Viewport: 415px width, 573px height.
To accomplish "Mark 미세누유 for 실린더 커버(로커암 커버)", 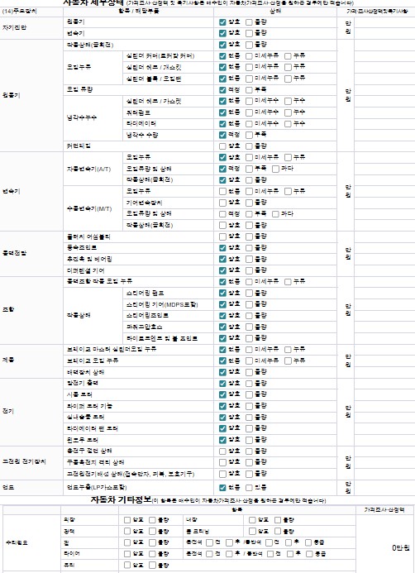I will pyautogui.click(x=249, y=56).
